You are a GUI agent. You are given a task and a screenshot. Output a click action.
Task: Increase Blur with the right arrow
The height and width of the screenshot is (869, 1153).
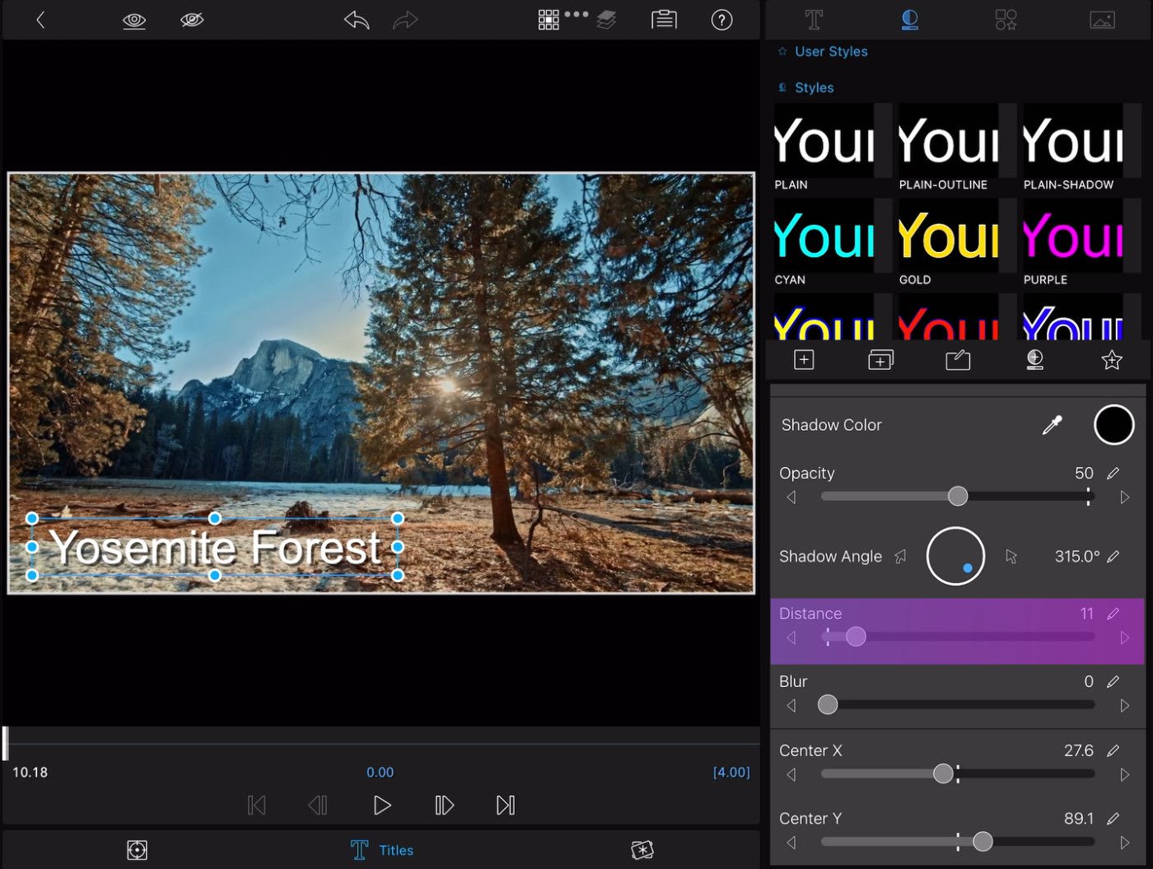click(1124, 706)
